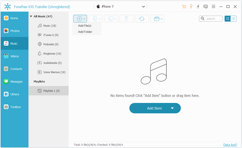Viewport: 242px width, 148px height.
Task: Select Voice Memos (19) category
Action: 48,72
